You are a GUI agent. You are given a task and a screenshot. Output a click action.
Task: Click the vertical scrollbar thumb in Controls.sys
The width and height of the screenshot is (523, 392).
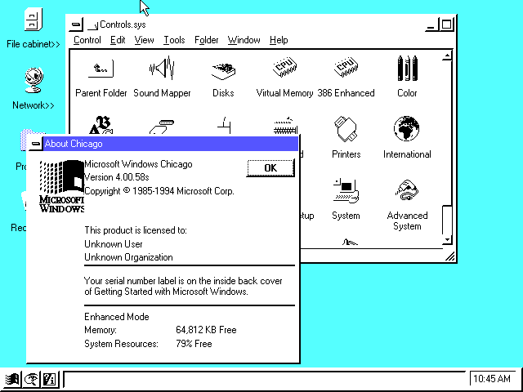pyautogui.click(x=447, y=220)
